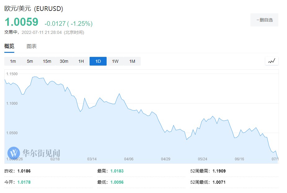Open the 图表 chart tab

coord(32,46)
